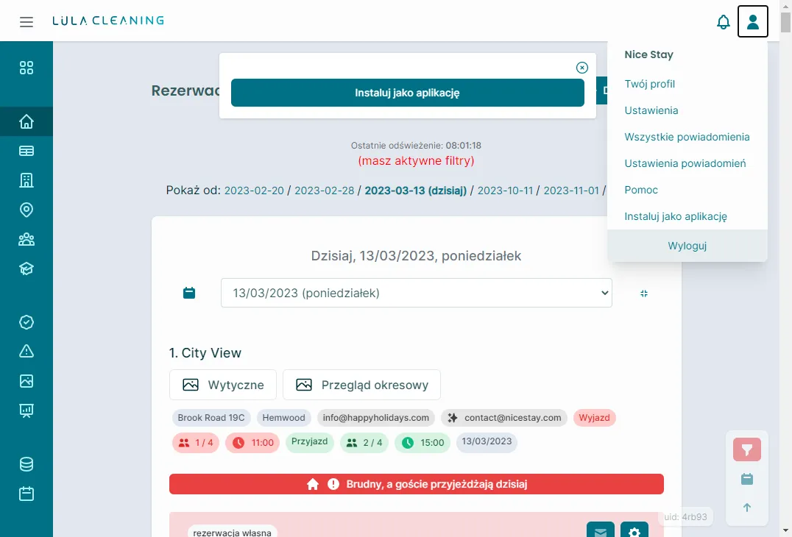The width and height of the screenshot is (792, 537).
Task: Click the warning triangle icon in sidebar
Action: 26,351
